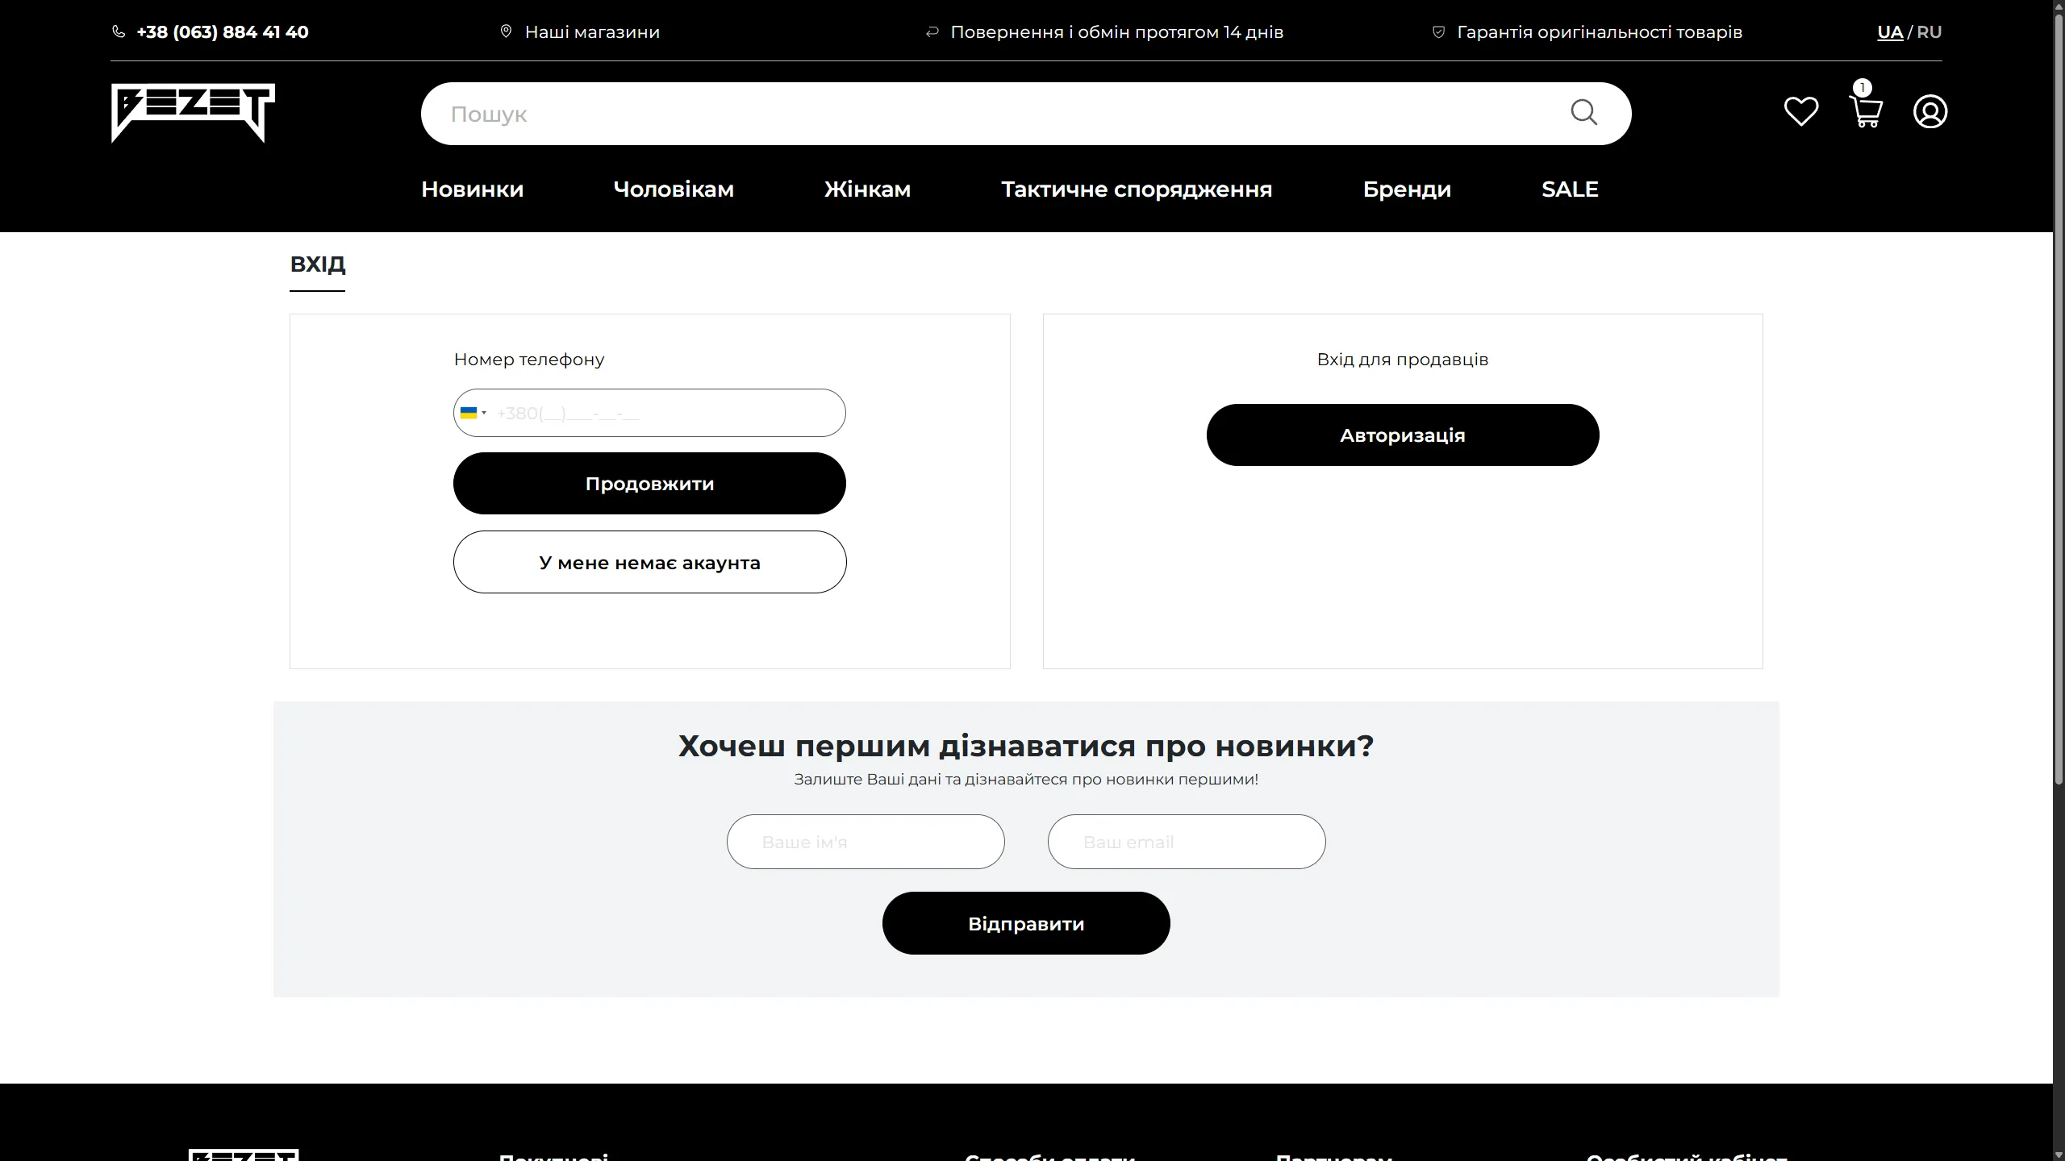Switch language to RU
Screen dimensions: 2065x1161
click(1929, 32)
